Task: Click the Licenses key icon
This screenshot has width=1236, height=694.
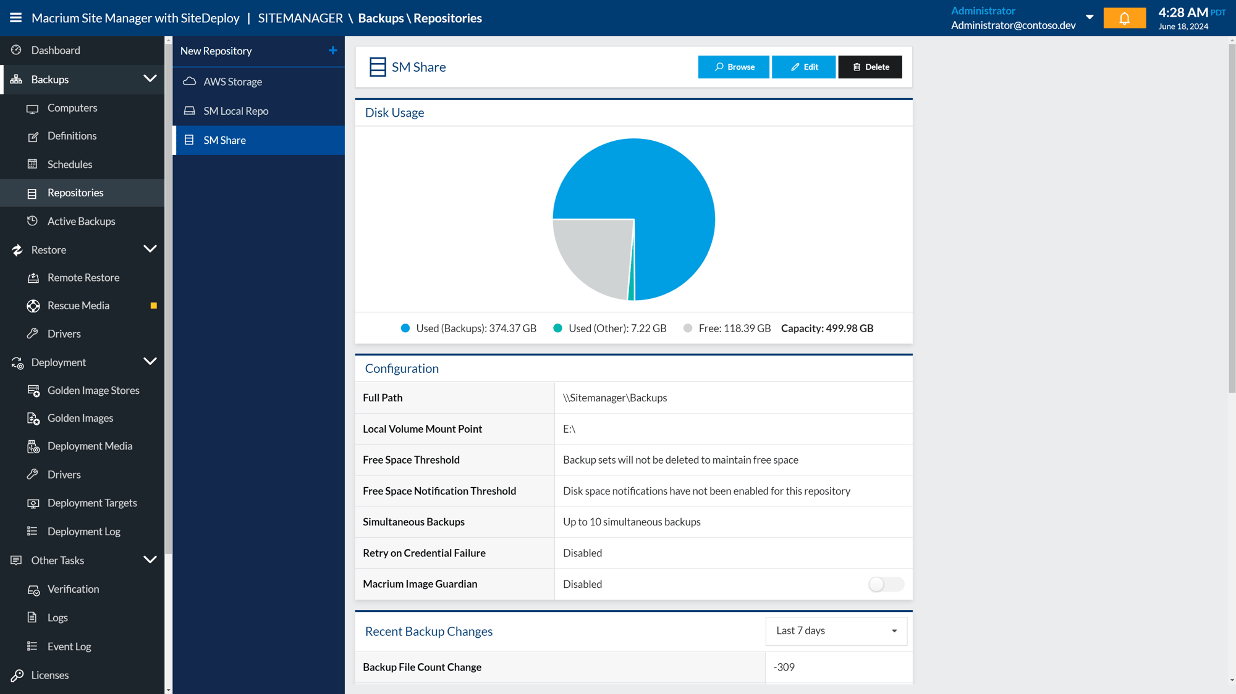Action: [x=17, y=675]
